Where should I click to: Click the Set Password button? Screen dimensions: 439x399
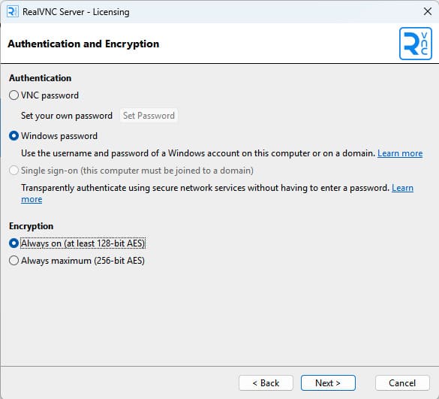[x=149, y=116]
